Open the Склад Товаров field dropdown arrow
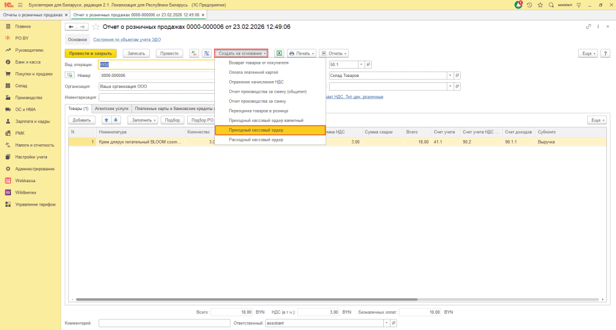Image resolution: width=616 pixels, height=330 pixels. pyautogui.click(x=450, y=75)
